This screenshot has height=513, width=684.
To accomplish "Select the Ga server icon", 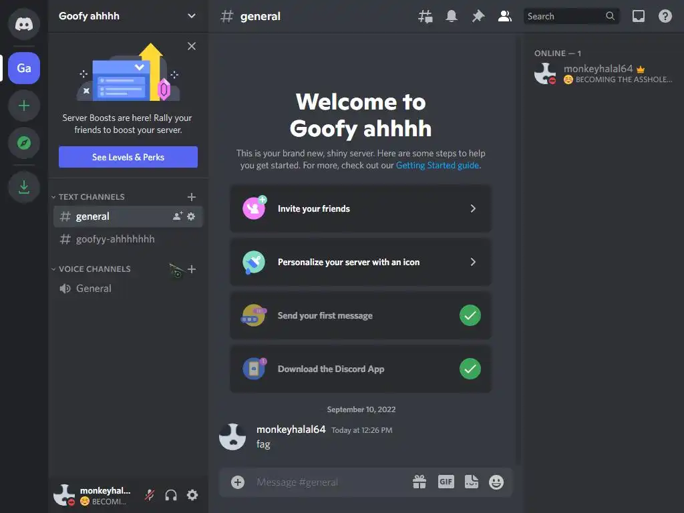I will coord(24,68).
